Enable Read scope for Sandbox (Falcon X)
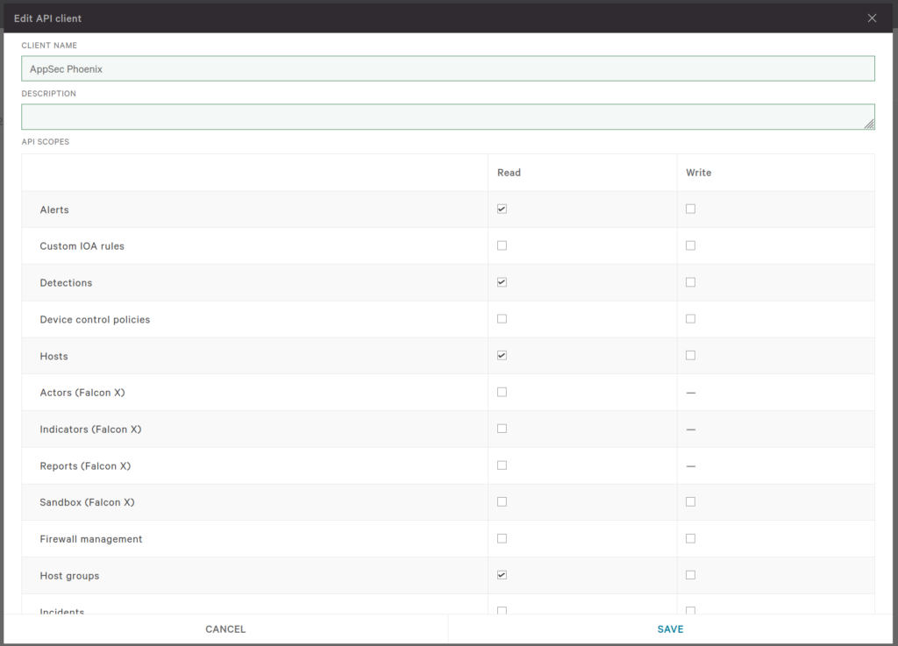 [x=502, y=501]
